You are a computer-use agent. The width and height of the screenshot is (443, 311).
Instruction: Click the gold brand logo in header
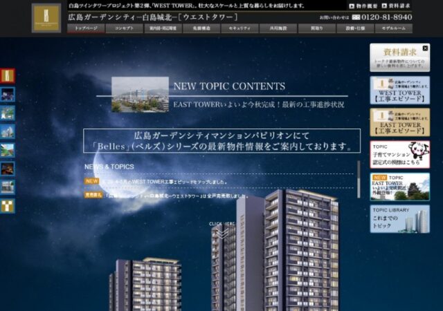point(46,18)
